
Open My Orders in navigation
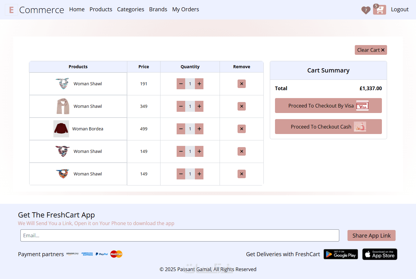tap(185, 9)
